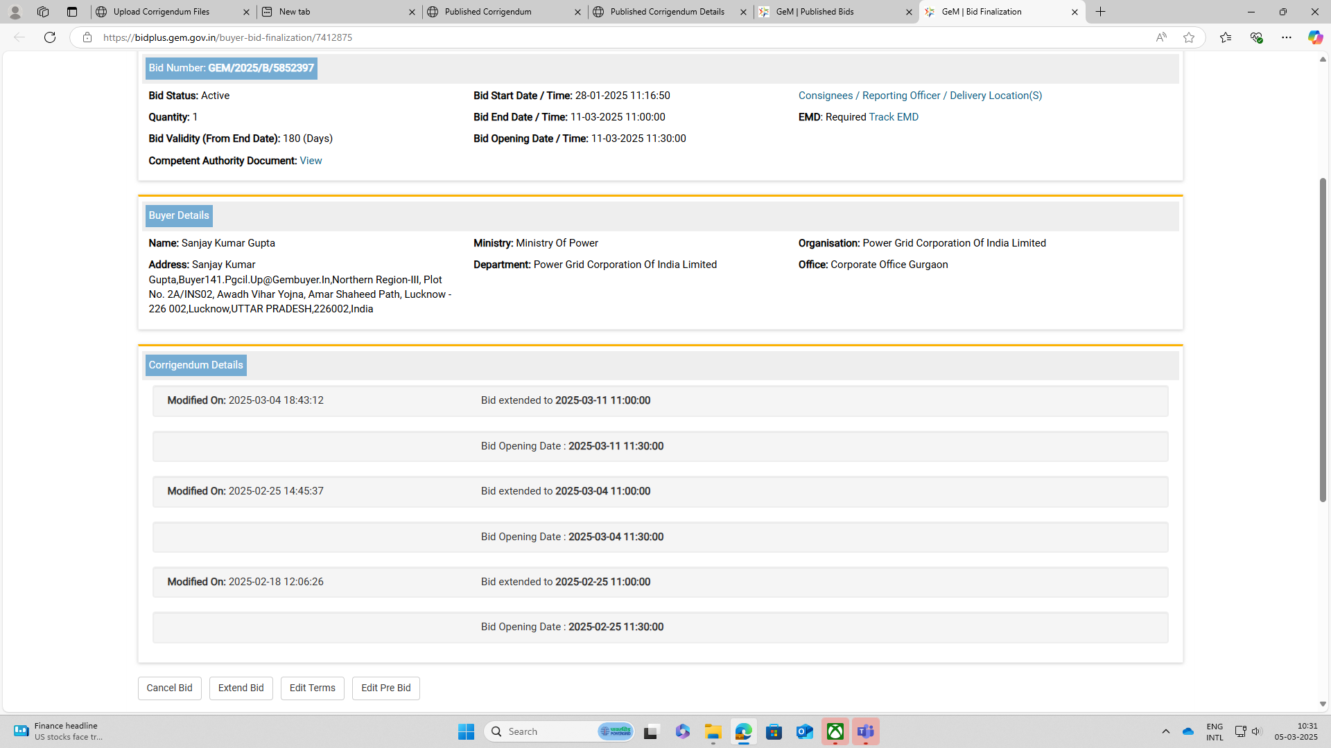
Task: Open Microsoft 365 Copilot taskbar icon
Action: click(682, 731)
